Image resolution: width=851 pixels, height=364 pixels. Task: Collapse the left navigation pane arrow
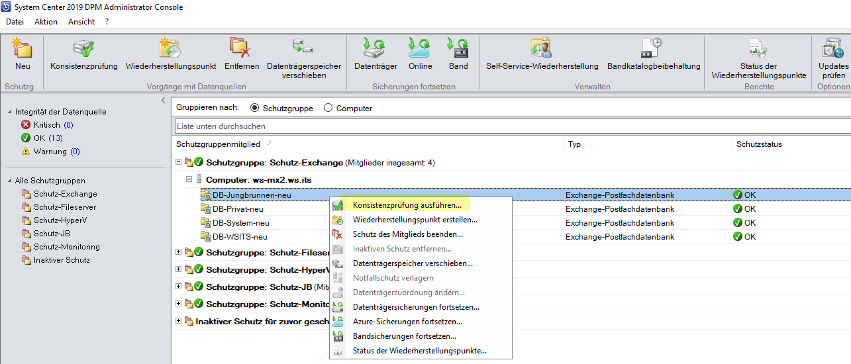164,101
